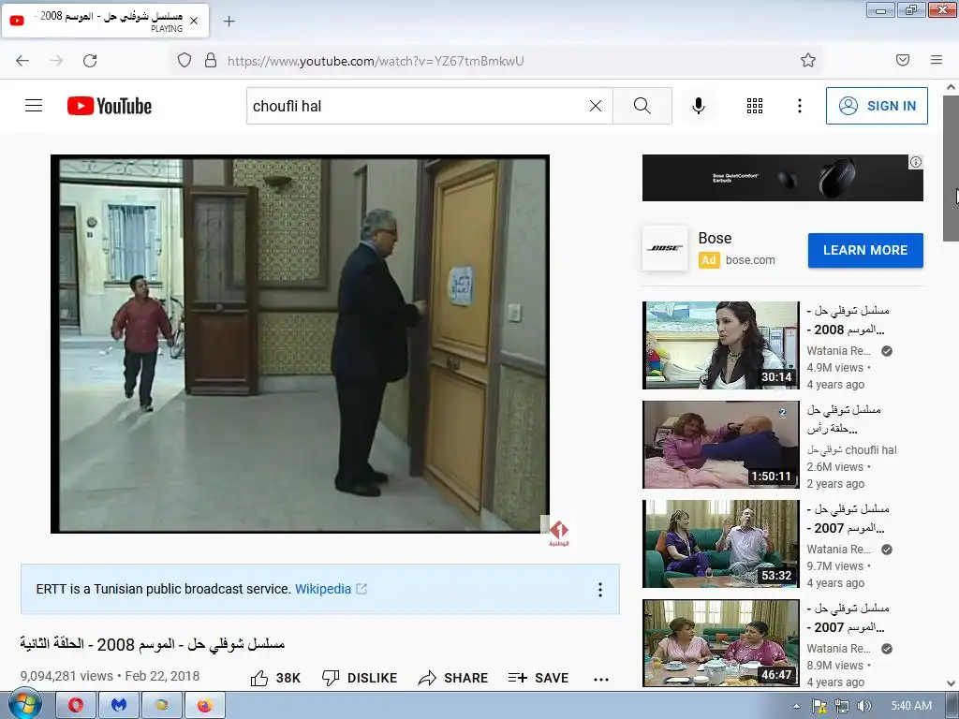This screenshot has height=719, width=959.
Task: Start voice search with microphone icon
Action: coord(699,106)
